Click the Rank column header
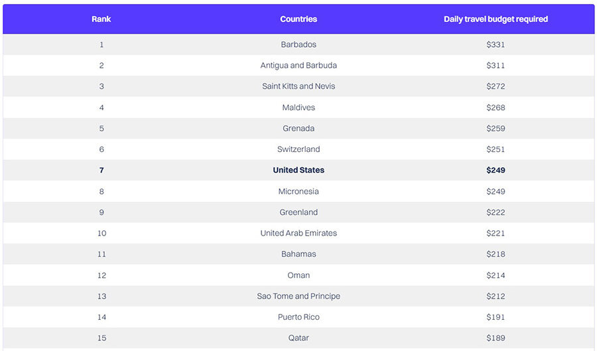 [101, 19]
